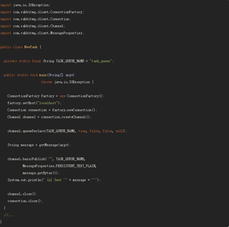Click MessageProperties.PERSISTENT_TEXT_PLAIN
The width and height of the screenshot is (229, 227).
(59, 166)
